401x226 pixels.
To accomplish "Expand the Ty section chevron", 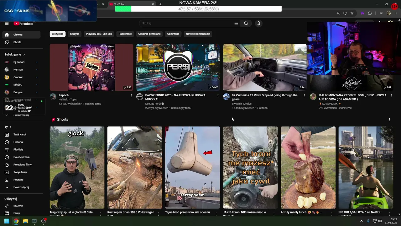I will 11,127.
